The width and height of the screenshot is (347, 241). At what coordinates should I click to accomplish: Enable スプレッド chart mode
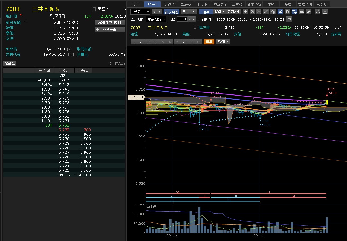tap(234, 12)
